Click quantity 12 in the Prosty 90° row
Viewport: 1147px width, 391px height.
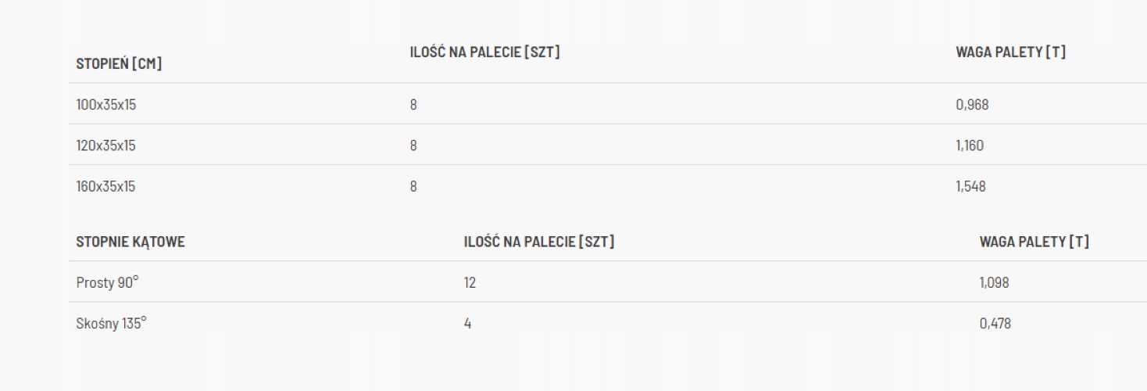tap(470, 282)
